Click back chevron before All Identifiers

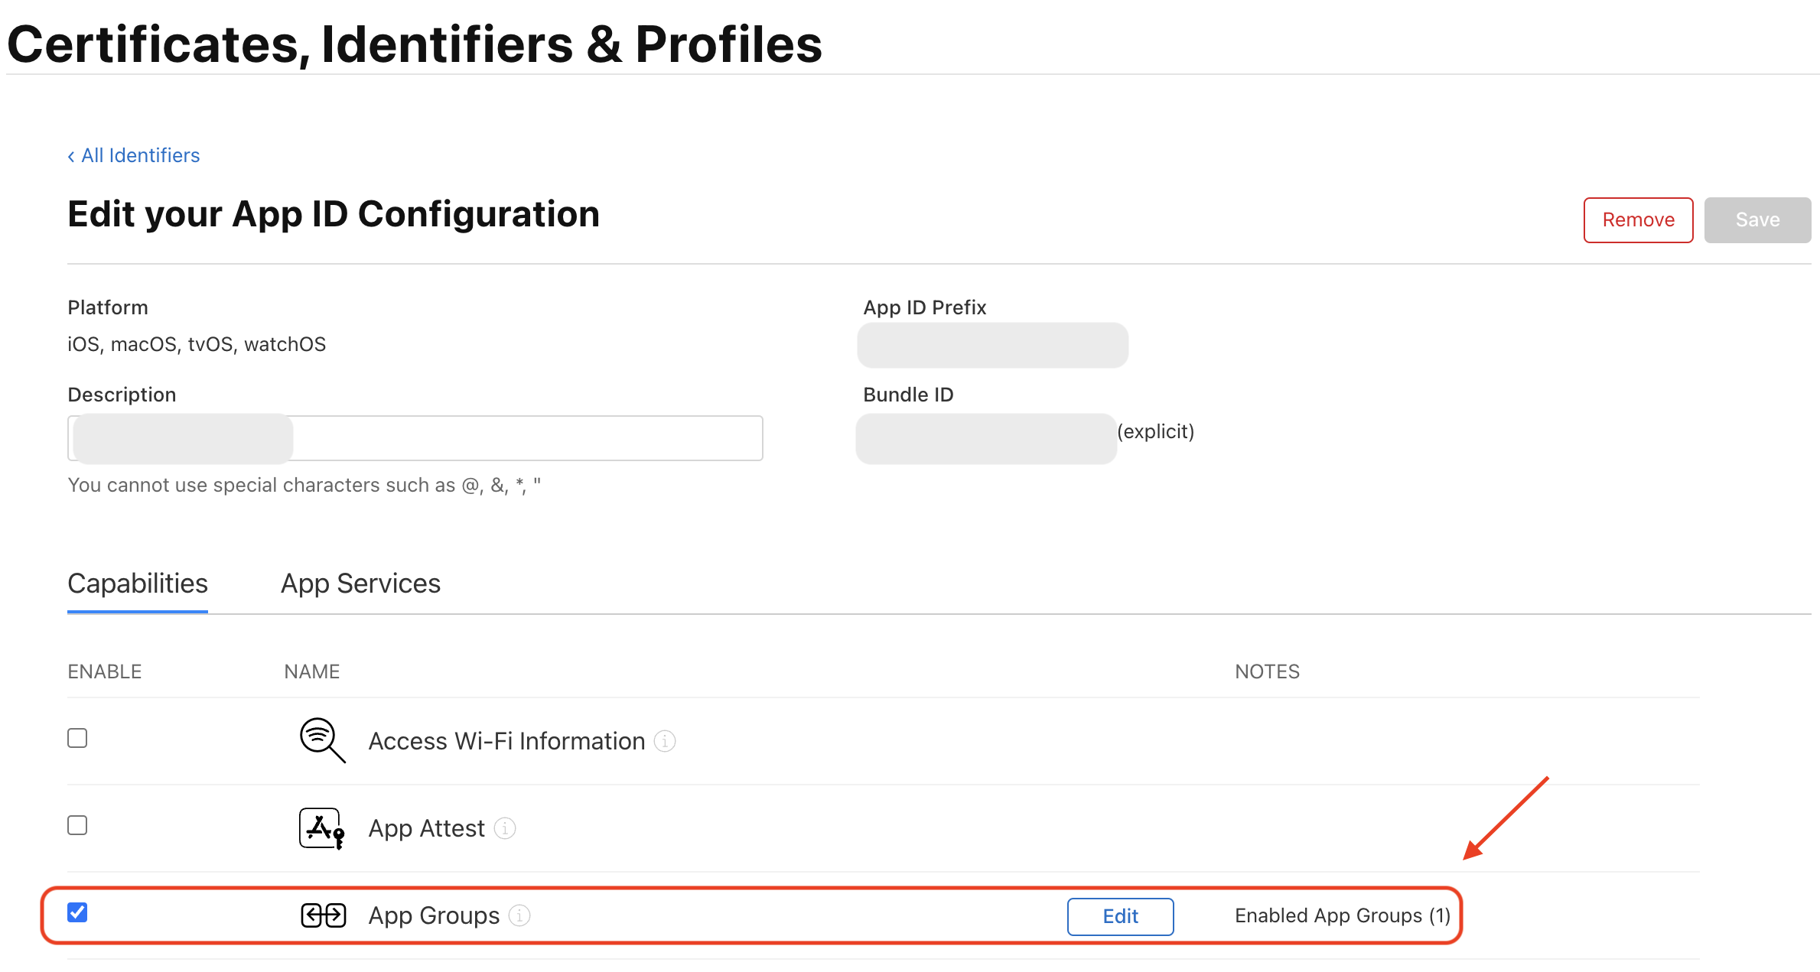click(71, 156)
